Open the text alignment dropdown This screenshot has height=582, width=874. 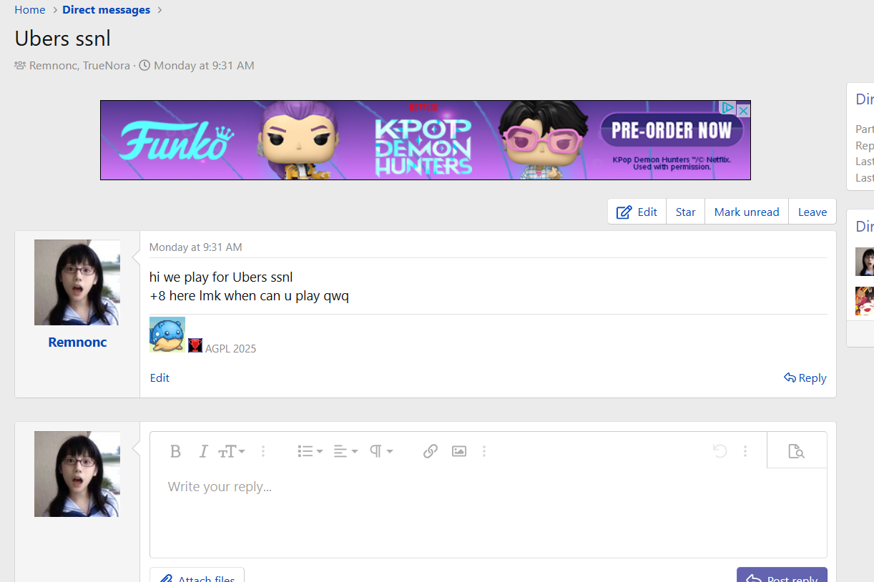click(345, 451)
